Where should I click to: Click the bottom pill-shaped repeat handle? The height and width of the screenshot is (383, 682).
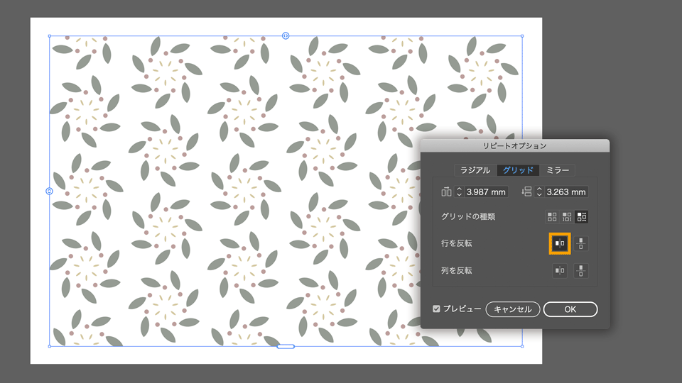pyautogui.click(x=286, y=347)
